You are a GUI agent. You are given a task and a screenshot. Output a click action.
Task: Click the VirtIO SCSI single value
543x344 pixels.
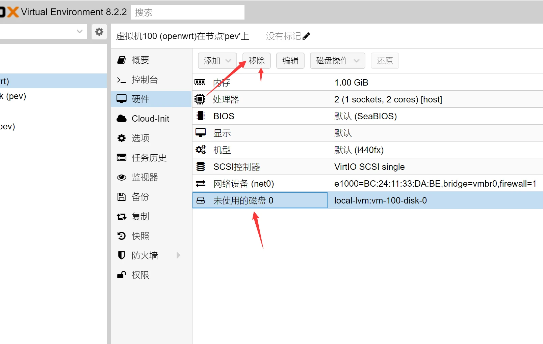pyautogui.click(x=369, y=167)
